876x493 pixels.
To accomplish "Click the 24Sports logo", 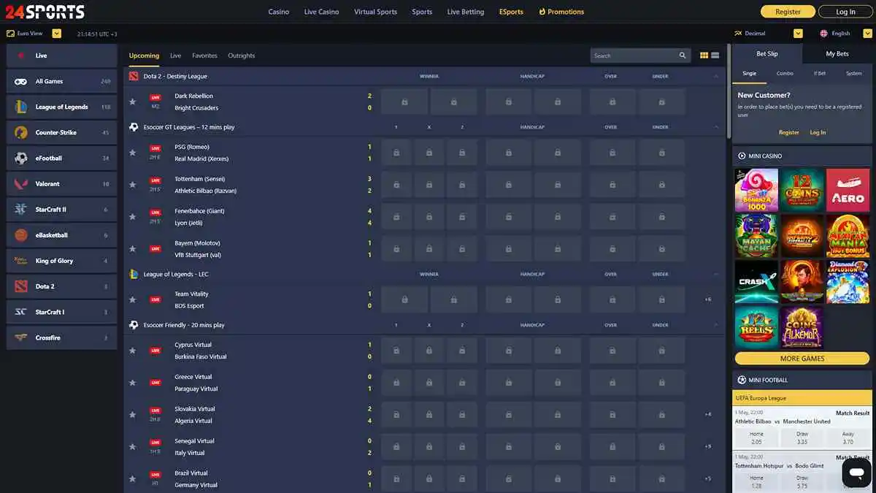I will click(x=45, y=12).
